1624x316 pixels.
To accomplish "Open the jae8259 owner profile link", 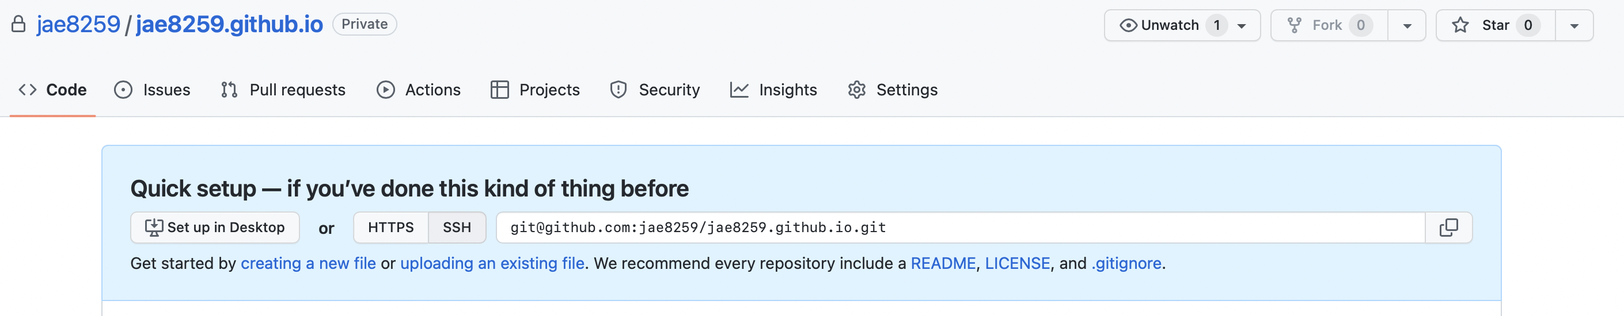I will click(78, 25).
